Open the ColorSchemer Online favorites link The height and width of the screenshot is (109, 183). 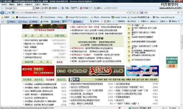53,17
